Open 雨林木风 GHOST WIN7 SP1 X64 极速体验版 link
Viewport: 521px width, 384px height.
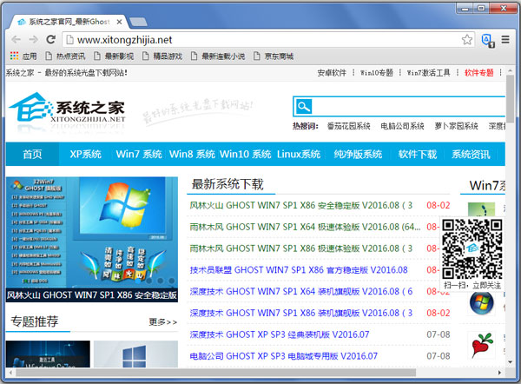(305, 227)
